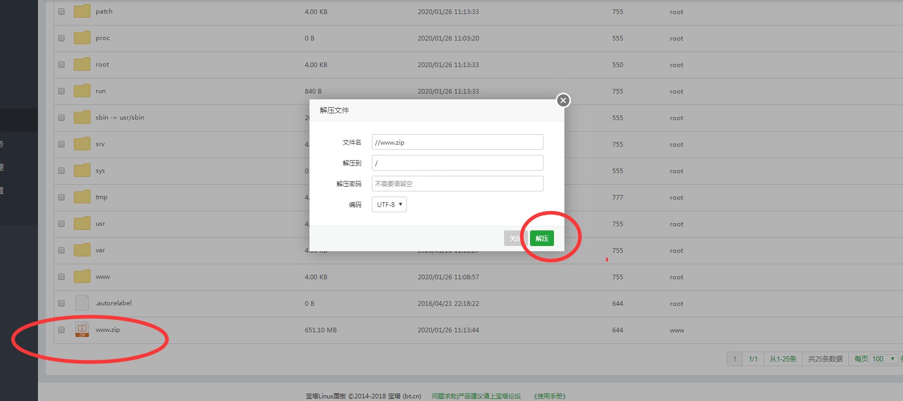The image size is (903, 401).
Task: Click the www.zip archive file icon
Action: click(82, 330)
